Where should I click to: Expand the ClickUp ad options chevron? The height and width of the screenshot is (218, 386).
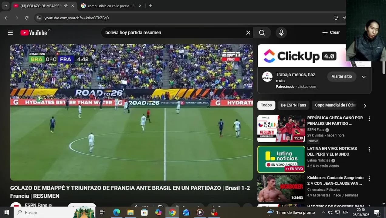coord(364,77)
